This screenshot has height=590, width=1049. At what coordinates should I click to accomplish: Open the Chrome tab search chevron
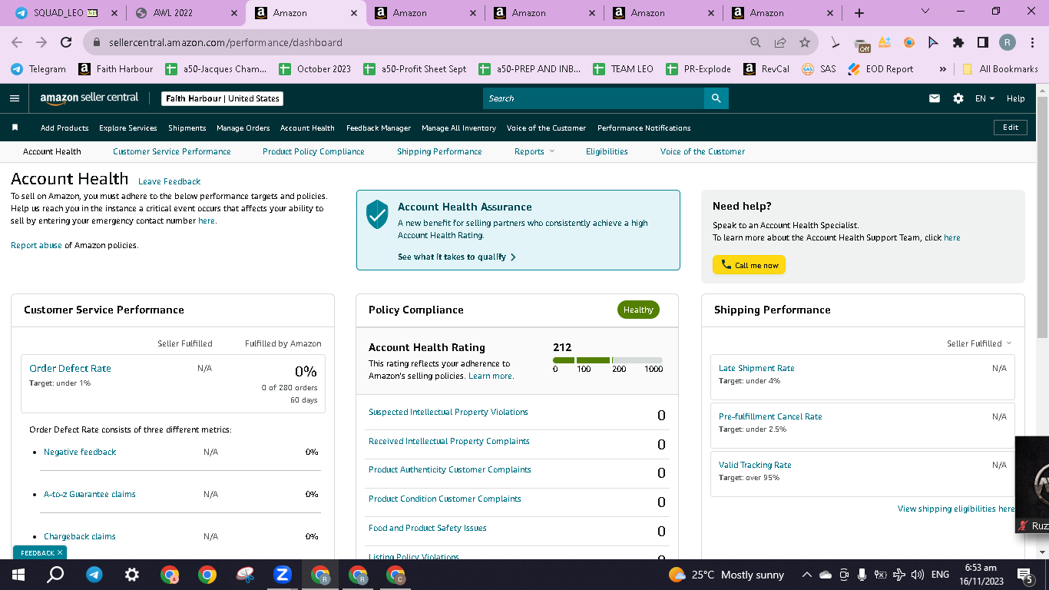925,12
